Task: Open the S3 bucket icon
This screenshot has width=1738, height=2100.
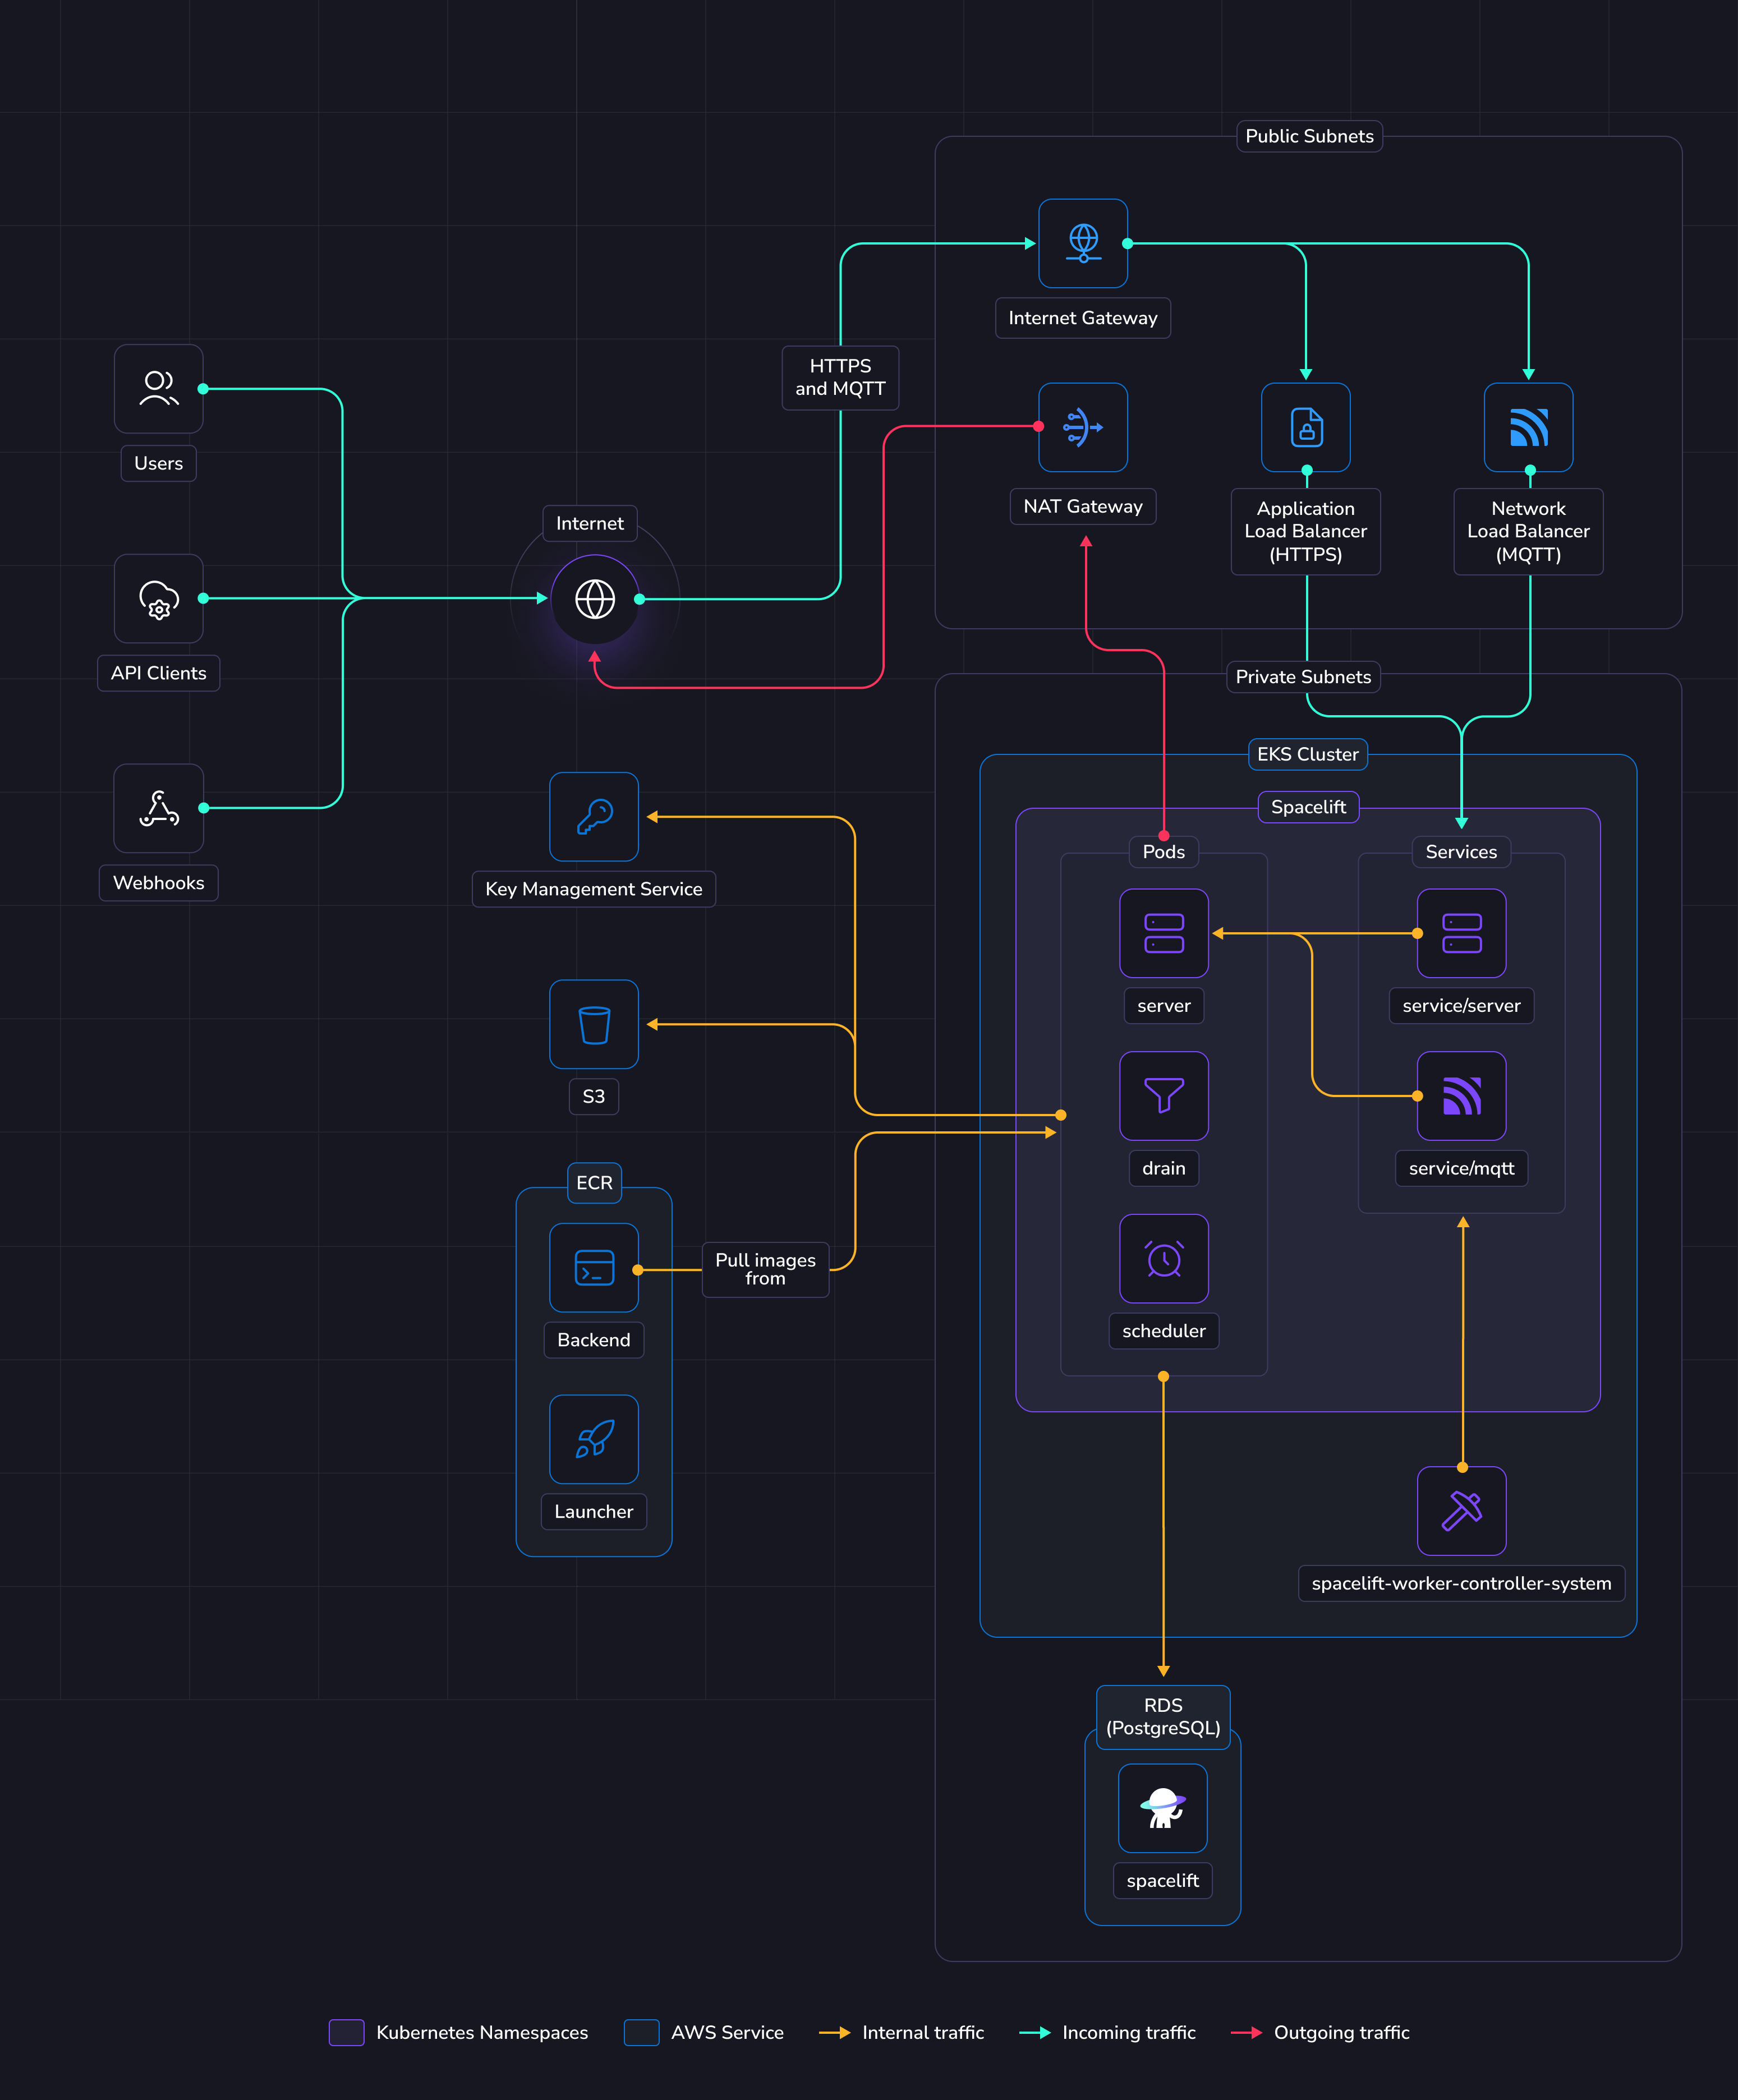Action: [x=593, y=1024]
